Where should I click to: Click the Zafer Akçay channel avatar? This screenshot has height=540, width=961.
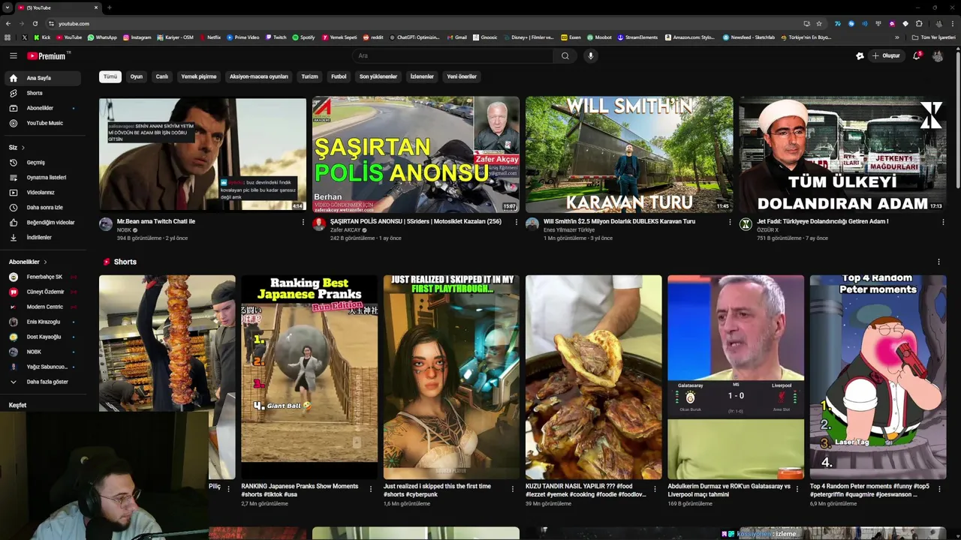(319, 224)
